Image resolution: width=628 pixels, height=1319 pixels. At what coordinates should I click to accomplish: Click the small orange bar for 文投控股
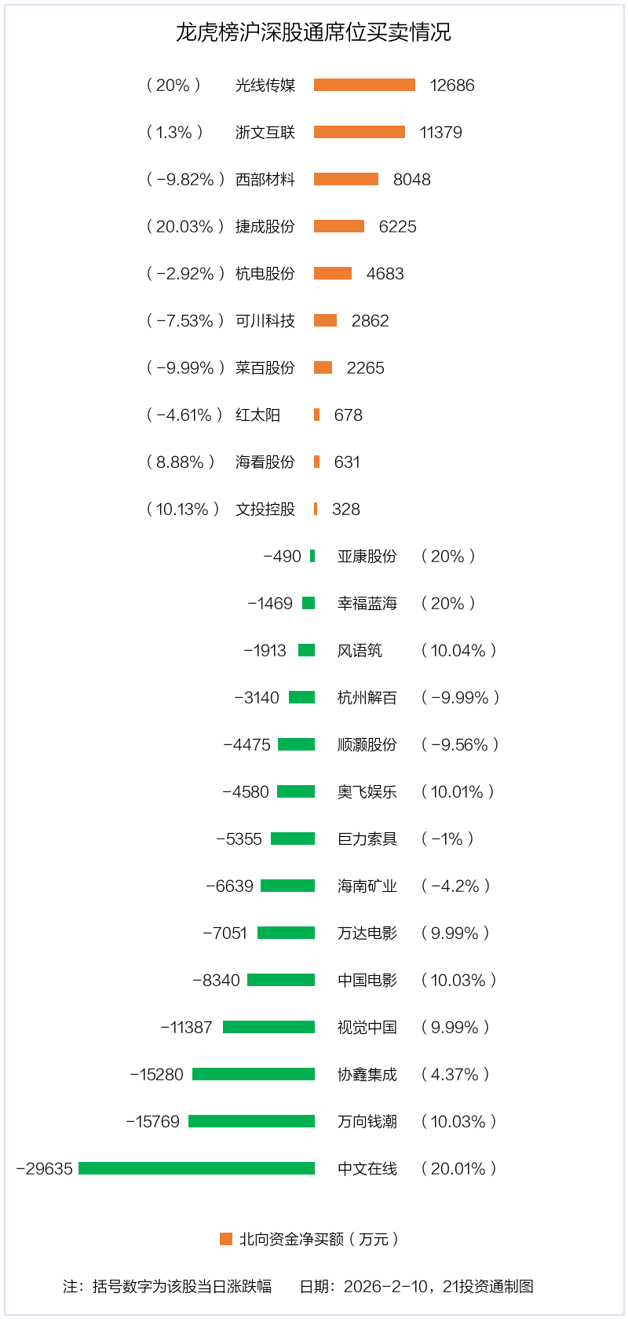pyautogui.click(x=316, y=509)
